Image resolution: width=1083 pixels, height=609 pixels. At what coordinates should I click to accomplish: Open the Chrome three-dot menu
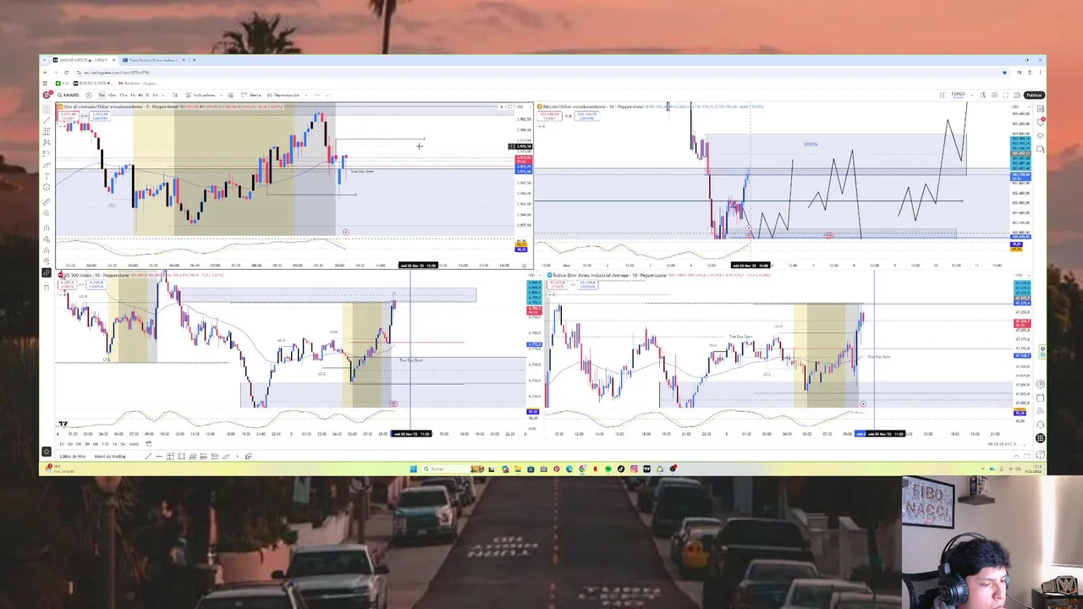tap(1040, 73)
